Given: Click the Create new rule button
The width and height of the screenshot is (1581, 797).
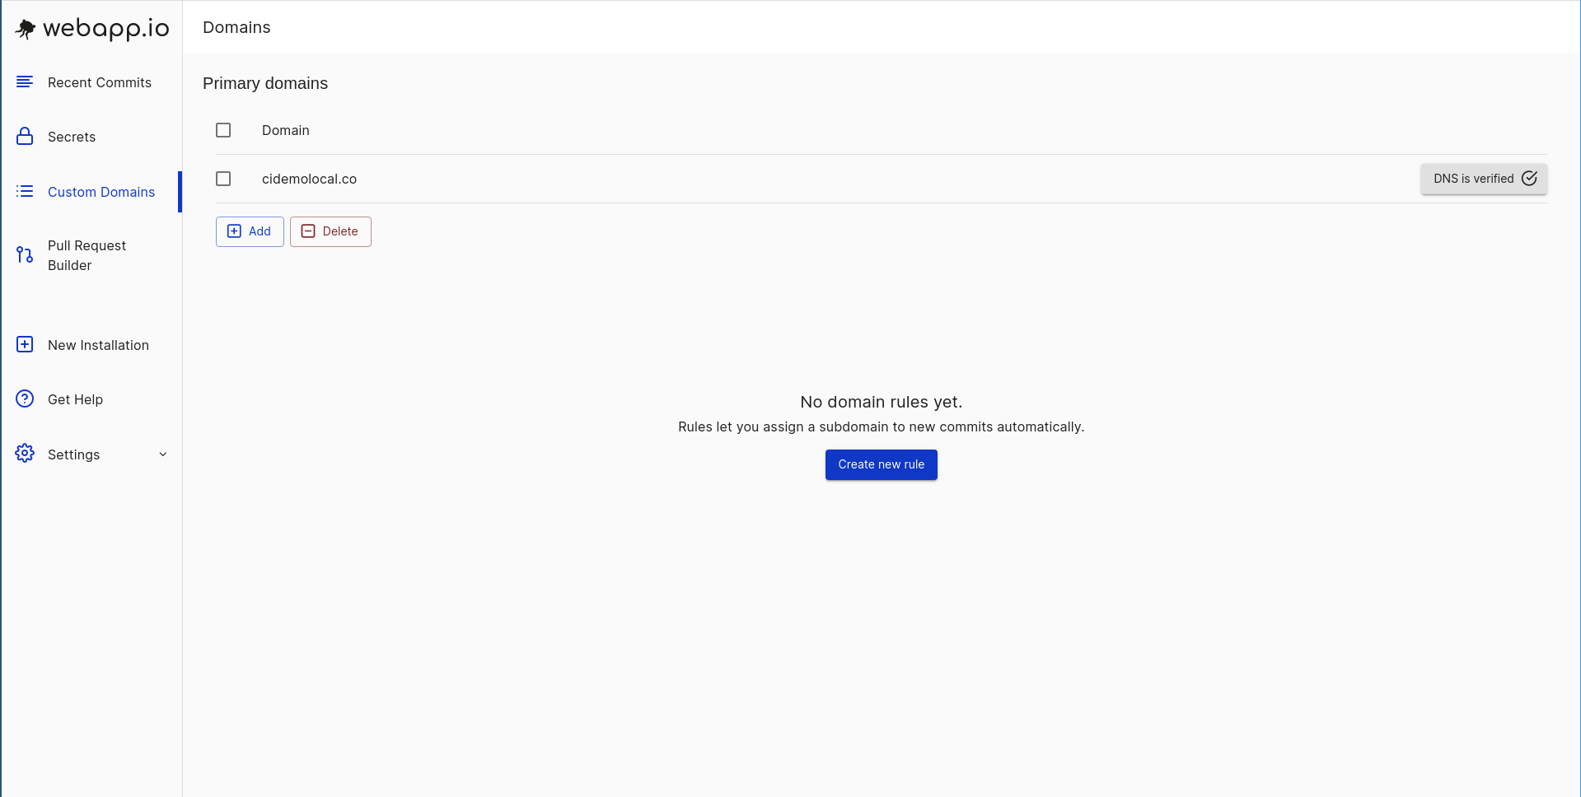Looking at the screenshot, I should [881, 464].
